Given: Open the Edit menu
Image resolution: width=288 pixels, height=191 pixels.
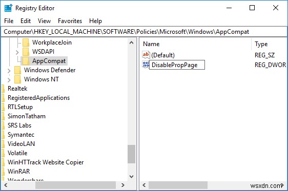Looking at the screenshot, I should click(26, 21).
